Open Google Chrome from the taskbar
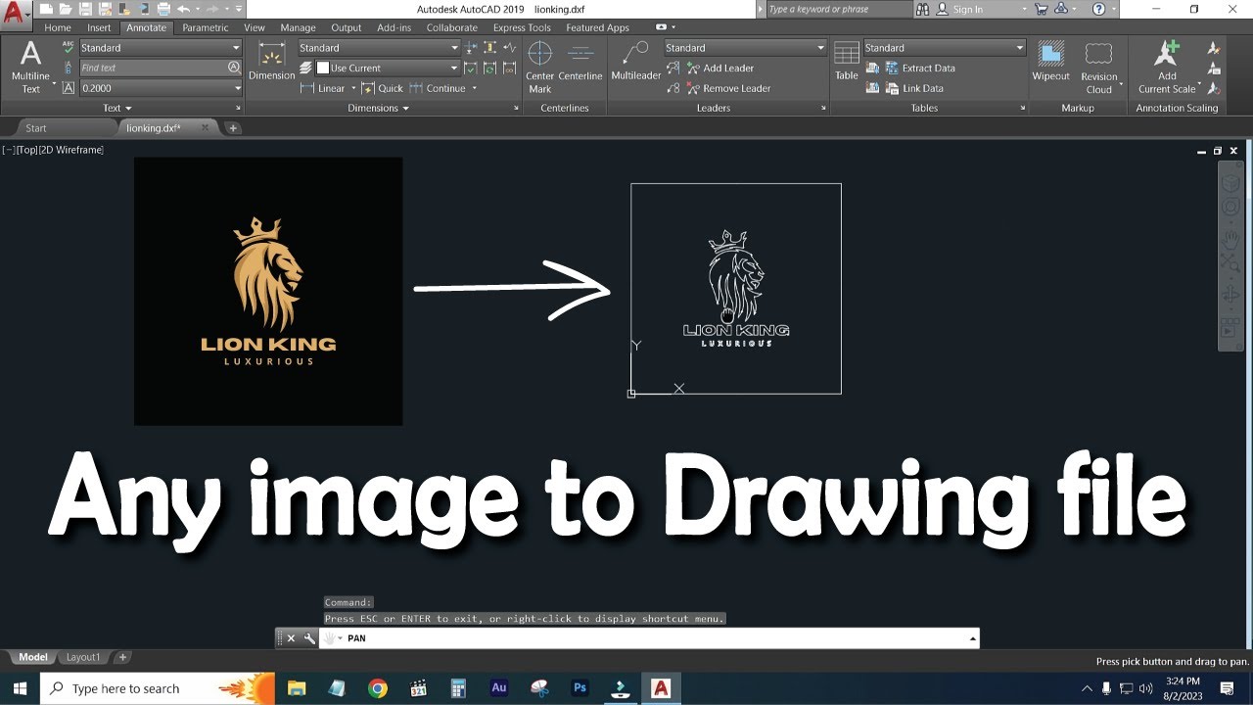This screenshot has width=1253, height=705. pyautogui.click(x=378, y=688)
